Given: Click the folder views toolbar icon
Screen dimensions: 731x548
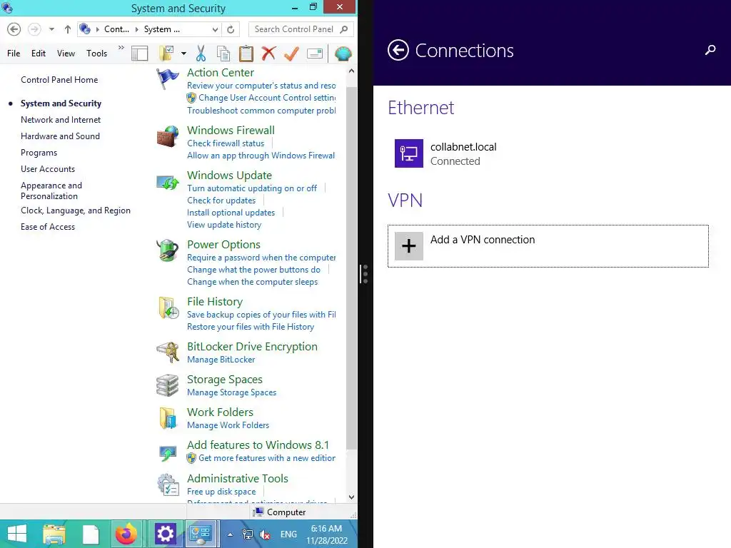Looking at the screenshot, I should (166, 54).
